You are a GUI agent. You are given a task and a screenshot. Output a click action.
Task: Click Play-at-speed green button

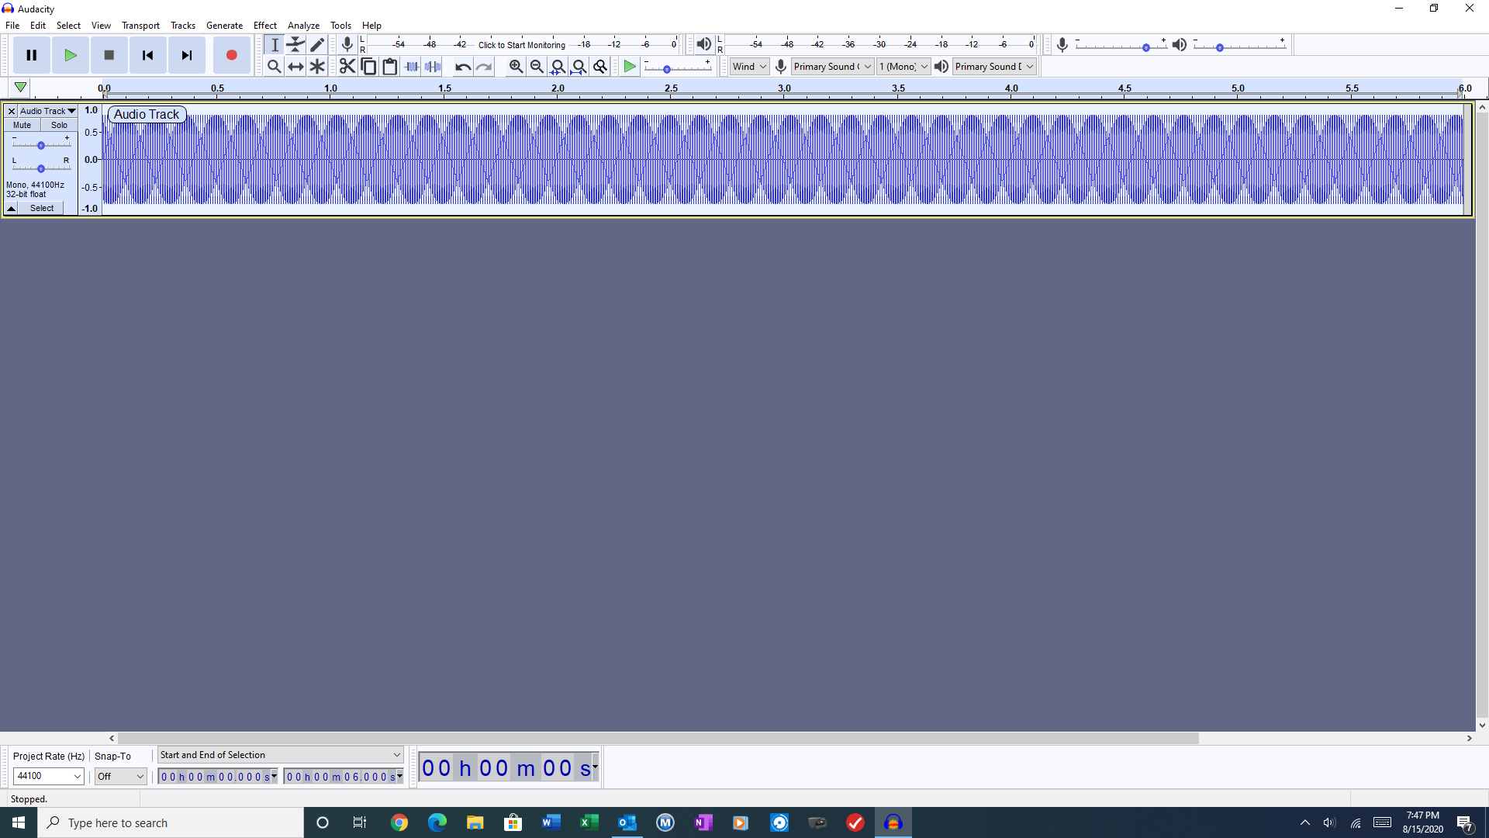pos(630,67)
